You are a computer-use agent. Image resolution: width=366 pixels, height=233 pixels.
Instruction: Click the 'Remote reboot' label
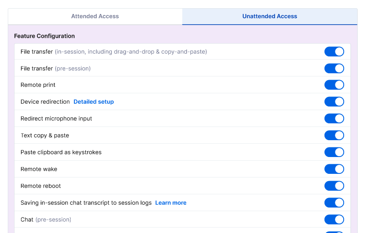click(x=41, y=186)
